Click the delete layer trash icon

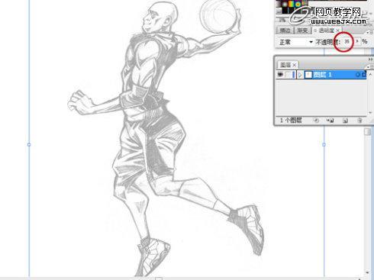pos(359,121)
